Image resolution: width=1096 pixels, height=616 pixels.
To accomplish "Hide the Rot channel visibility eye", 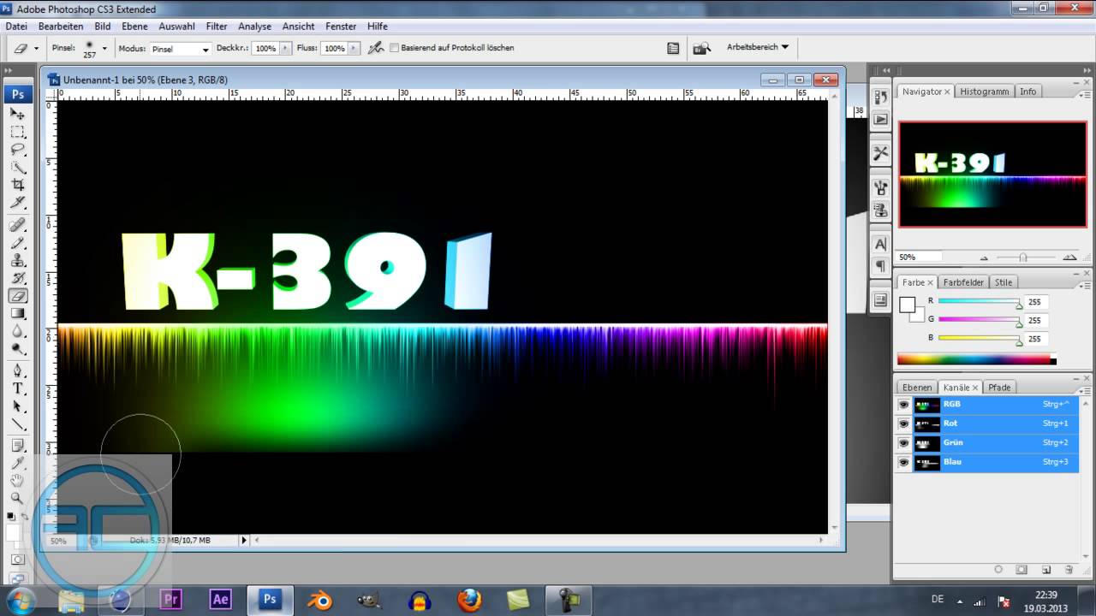I will (903, 423).
